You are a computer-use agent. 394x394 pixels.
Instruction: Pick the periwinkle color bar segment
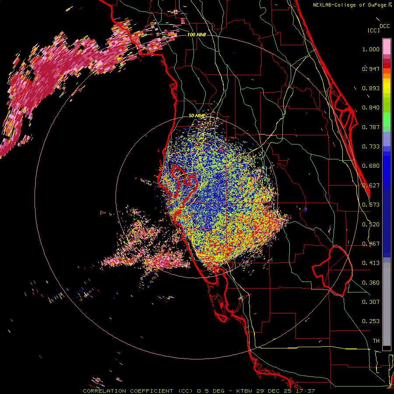387,139
